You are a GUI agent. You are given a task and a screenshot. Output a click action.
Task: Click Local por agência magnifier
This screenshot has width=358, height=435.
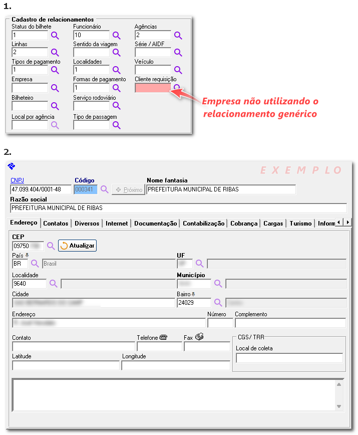click(55, 125)
